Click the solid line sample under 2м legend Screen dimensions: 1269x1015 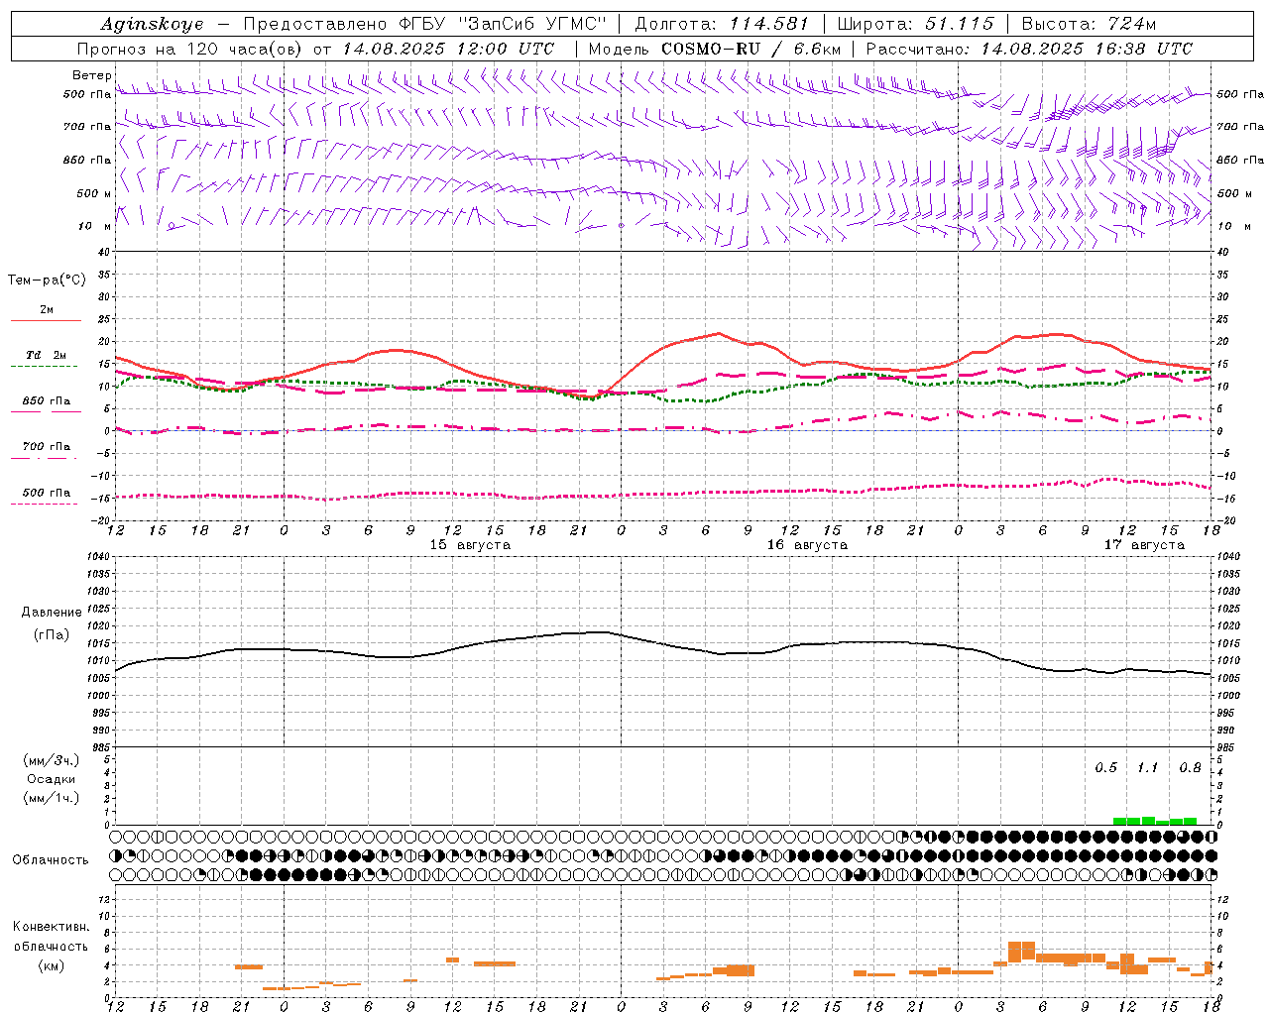click(46, 320)
